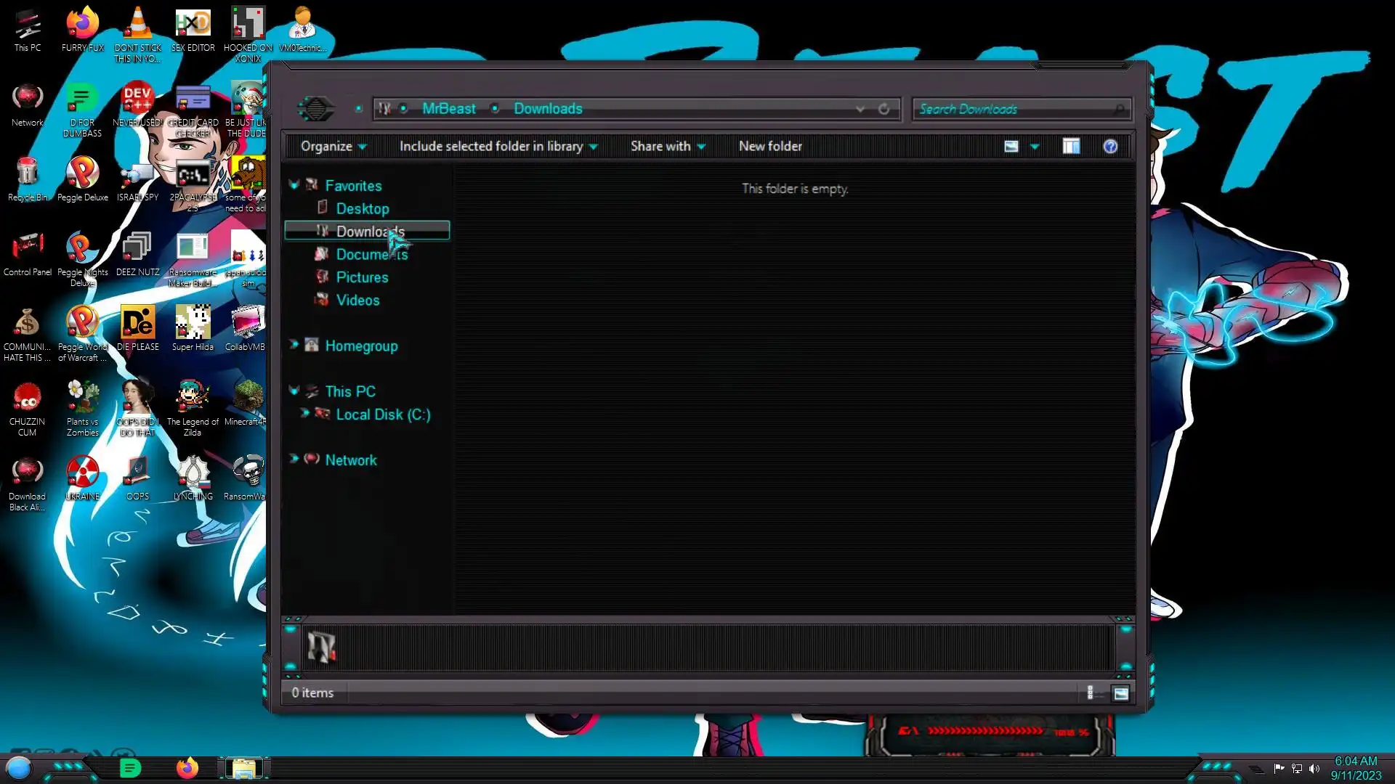Click the Refresh icon in address bar
The width and height of the screenshot is (1395, 784).
click(x=883, y=109)
